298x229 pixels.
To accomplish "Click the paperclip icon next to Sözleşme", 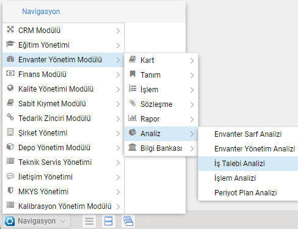I will pyautogui.click(x=133, y=103).
